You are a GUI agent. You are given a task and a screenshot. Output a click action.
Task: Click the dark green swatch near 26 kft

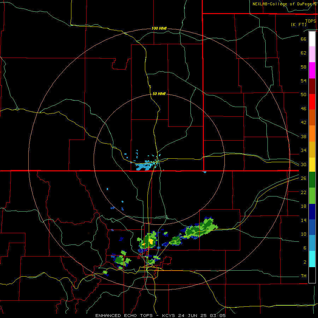coord(312,180)
